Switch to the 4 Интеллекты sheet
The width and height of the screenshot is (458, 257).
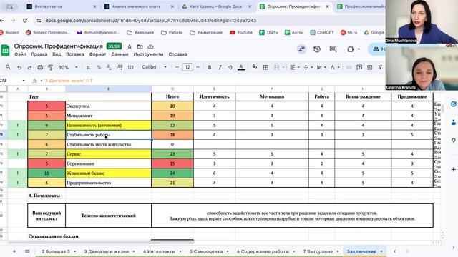click(x=159, y=251)
